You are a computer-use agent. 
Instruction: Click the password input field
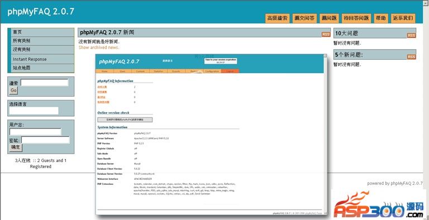(x=45, y=140)
